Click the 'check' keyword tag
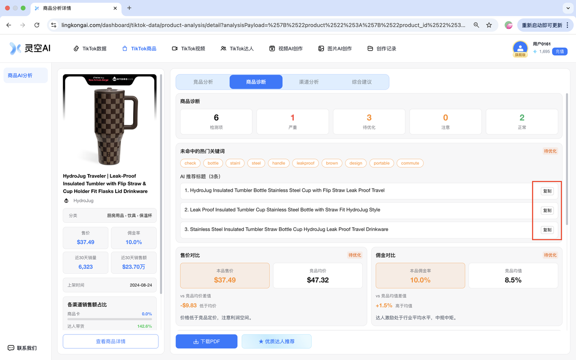This screenshot has height=360, width=576. point(190,163)
